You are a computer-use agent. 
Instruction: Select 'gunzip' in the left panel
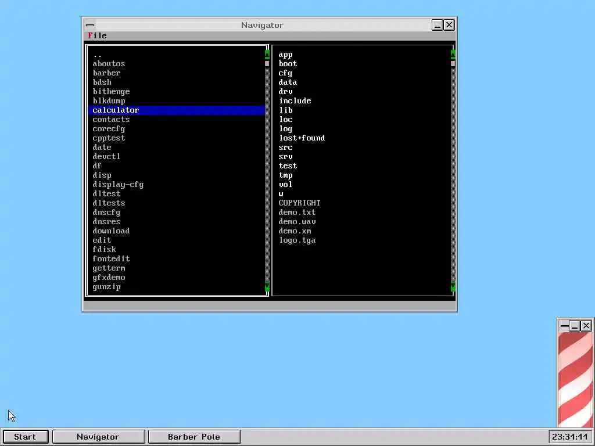point(177,287)
